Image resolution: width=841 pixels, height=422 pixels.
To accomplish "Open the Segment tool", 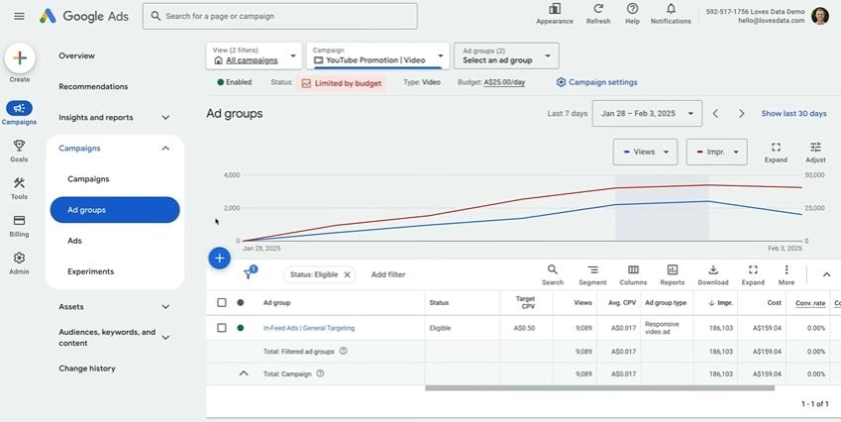I will coord(592,269).
